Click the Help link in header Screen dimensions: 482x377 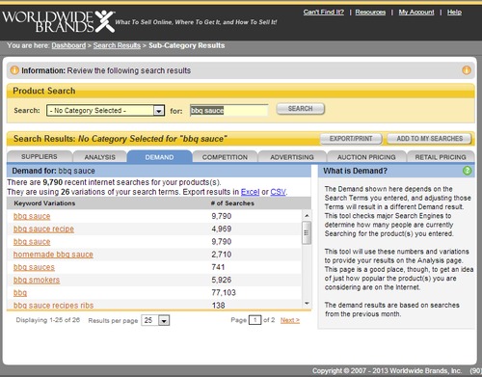pyautogui.click(x=454, y=13)
